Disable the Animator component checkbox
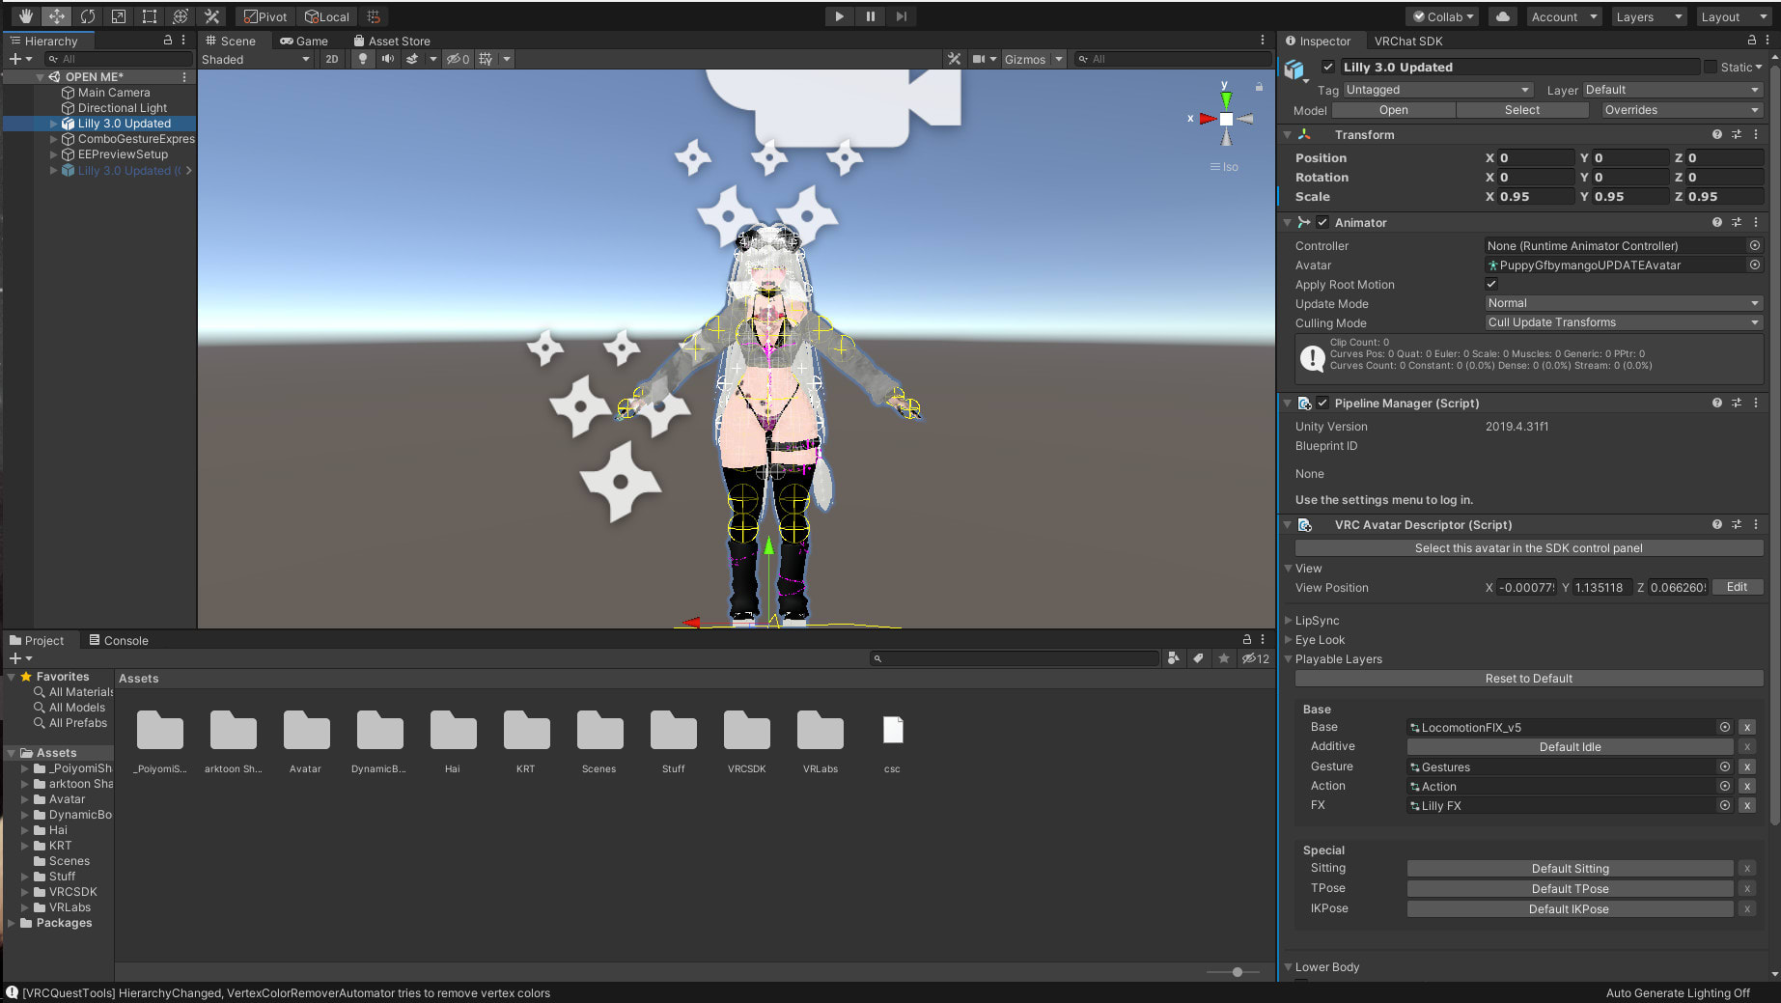Viewport: 1781px width, 1003px height. pyautogui.click(x=1322, y=222)
